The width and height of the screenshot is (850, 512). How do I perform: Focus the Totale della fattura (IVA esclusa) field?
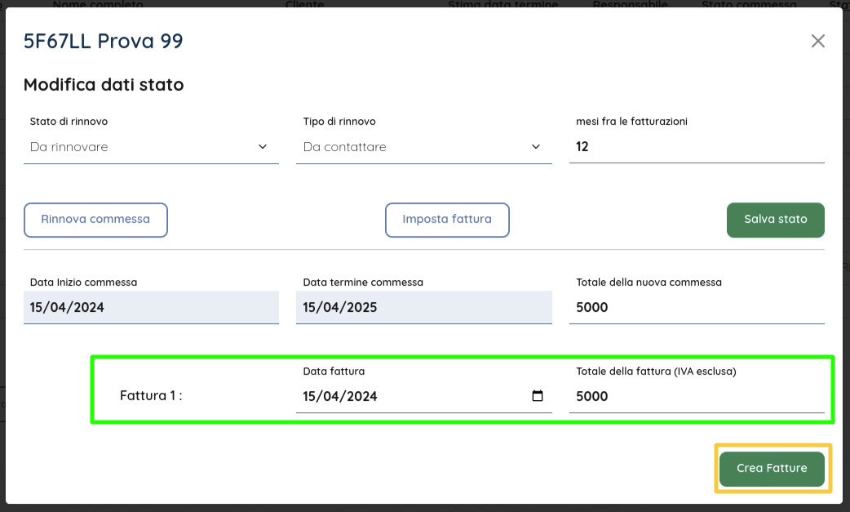tap(696, 396)
